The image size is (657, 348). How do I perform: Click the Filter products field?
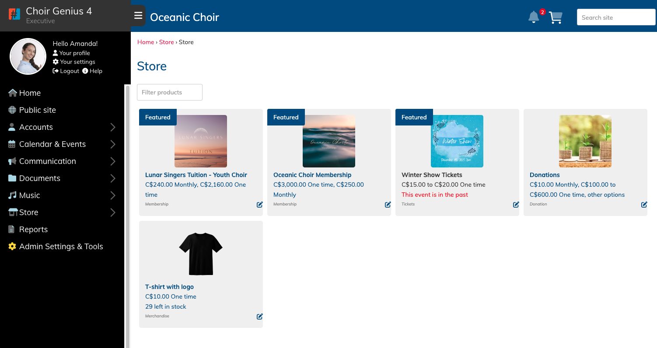click(x=170, y=92)
